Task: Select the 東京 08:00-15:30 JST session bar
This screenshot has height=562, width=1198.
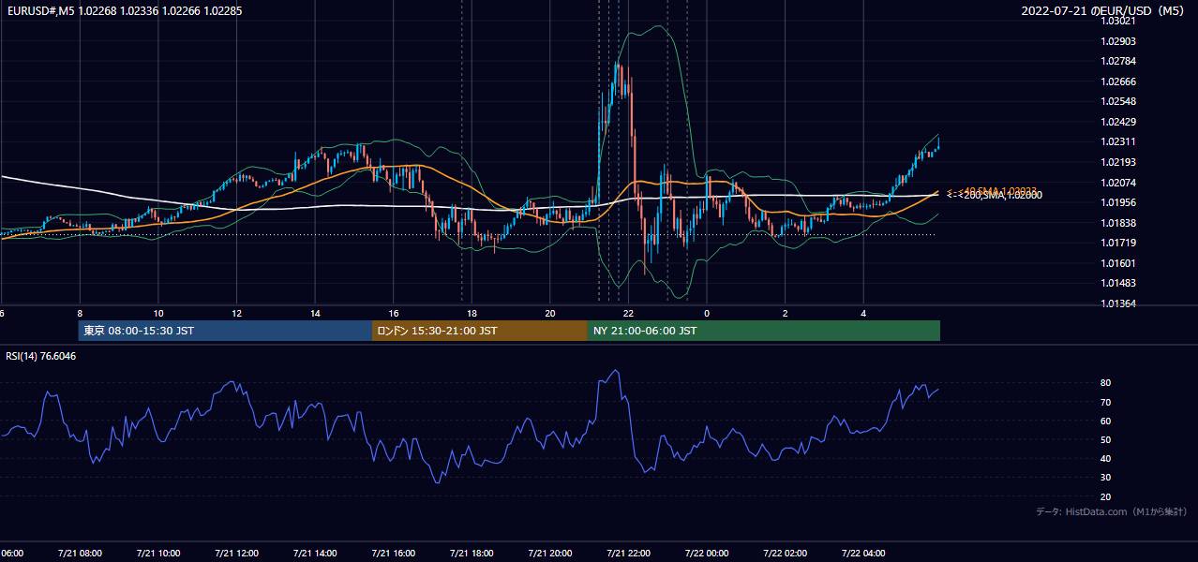Action: (x=225, y=331)
